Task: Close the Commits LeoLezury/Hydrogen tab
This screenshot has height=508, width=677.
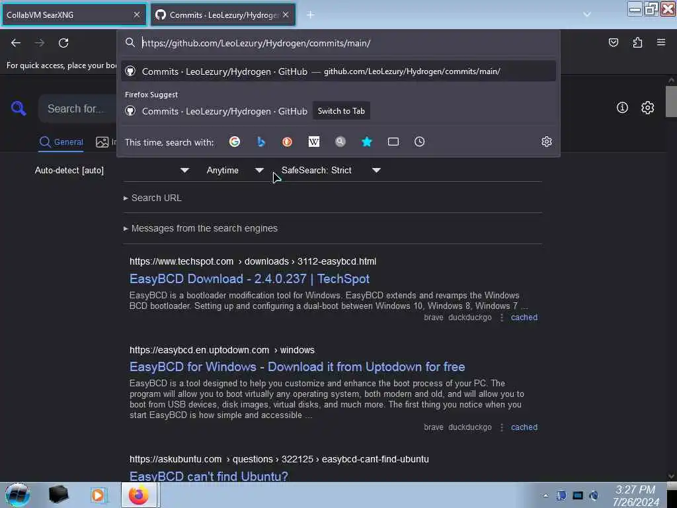Action: (x=286, y=15)
